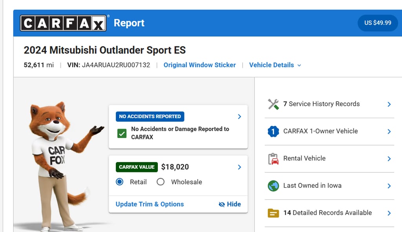
Task: Select the Wholesale radio button
Action: tap(161, 182)
